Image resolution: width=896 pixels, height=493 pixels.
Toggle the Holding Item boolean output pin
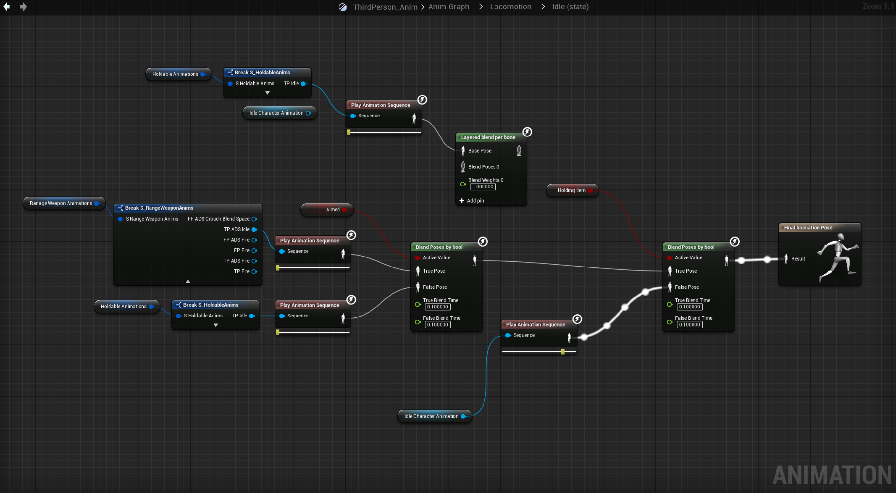point(590,190)
